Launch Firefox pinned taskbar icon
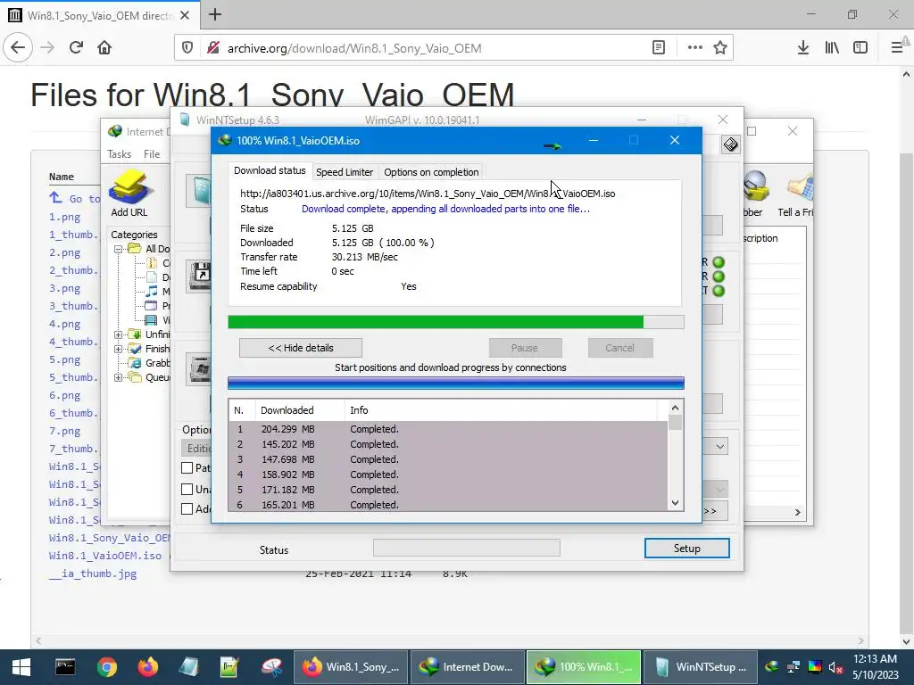The image size is (914, 685). (147, 667)
